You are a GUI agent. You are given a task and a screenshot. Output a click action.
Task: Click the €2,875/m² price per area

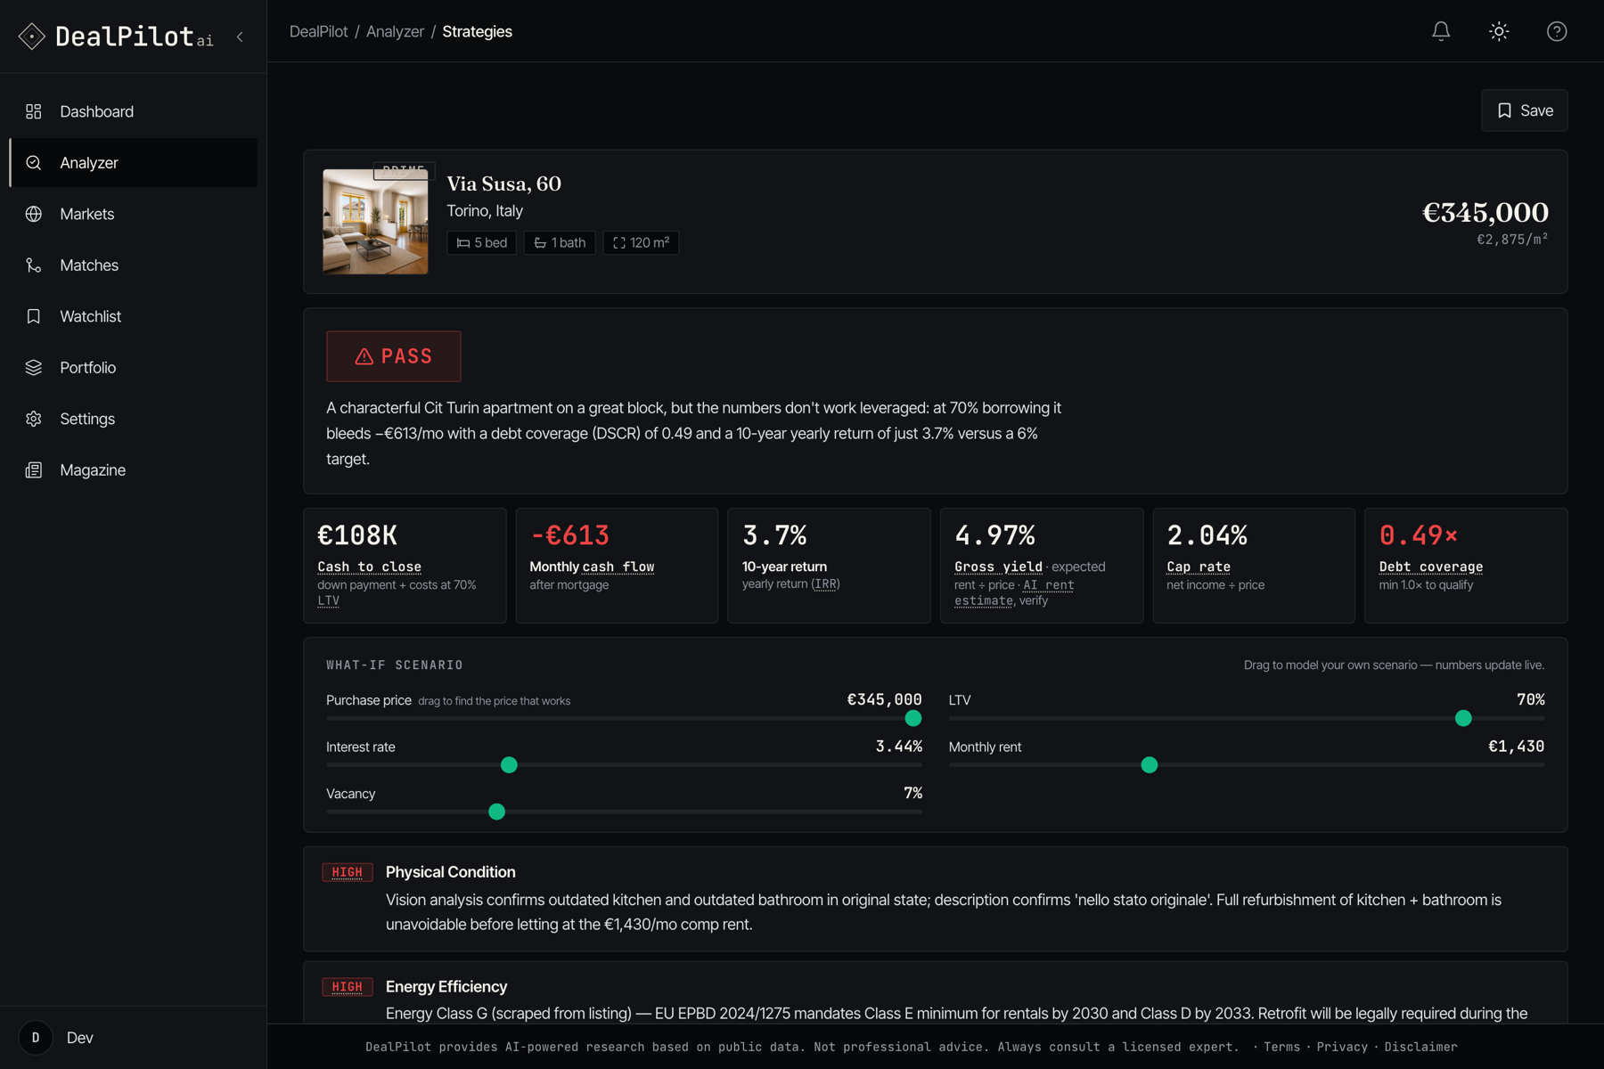(x=1512, y=240)
